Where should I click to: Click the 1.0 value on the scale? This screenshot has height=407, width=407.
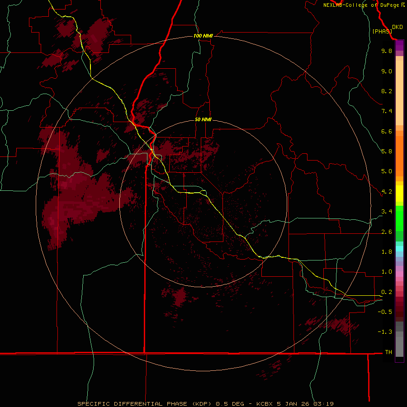click(x=387, y=272)
